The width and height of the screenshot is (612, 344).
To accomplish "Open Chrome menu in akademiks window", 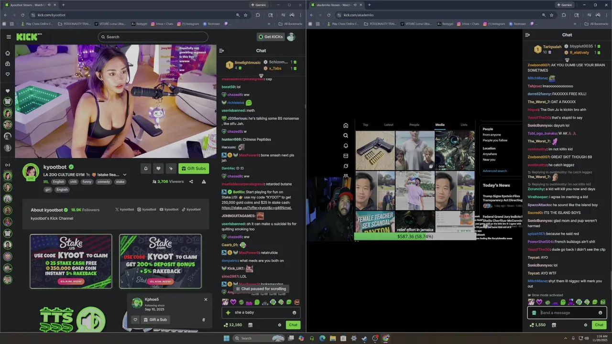I will pyautogui.click(x=608, y=15).
